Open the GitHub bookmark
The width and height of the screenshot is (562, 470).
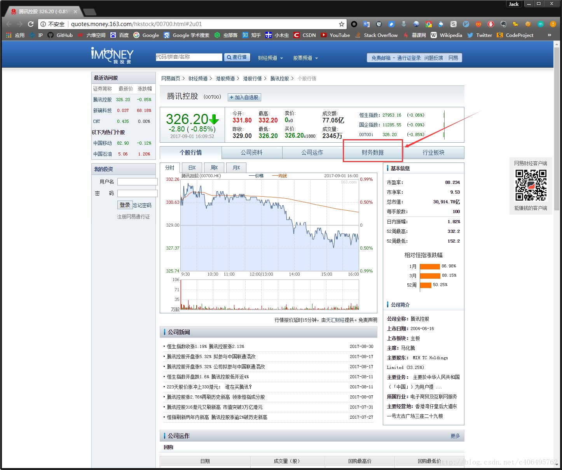point(60,35)
